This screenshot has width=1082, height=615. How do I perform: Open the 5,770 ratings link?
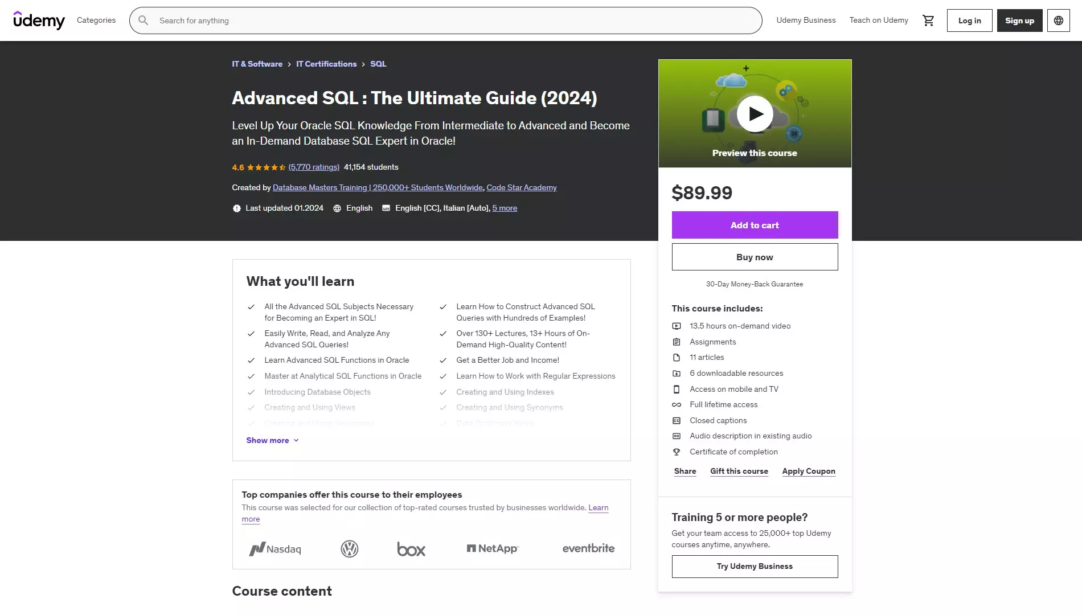tap(314, 167)
